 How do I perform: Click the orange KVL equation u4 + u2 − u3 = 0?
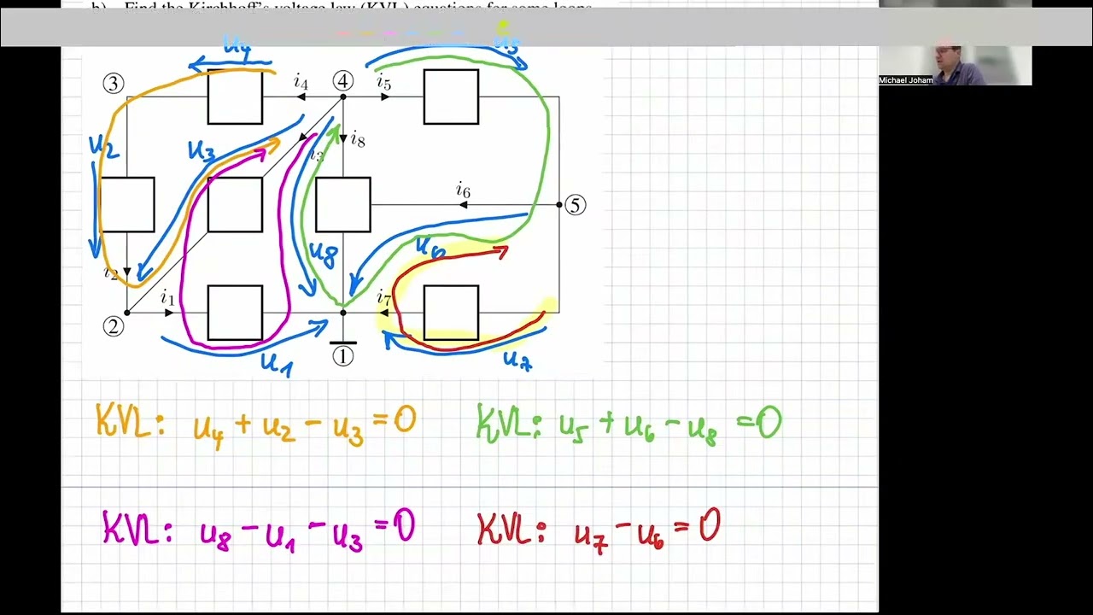click(x=256, y=425)
